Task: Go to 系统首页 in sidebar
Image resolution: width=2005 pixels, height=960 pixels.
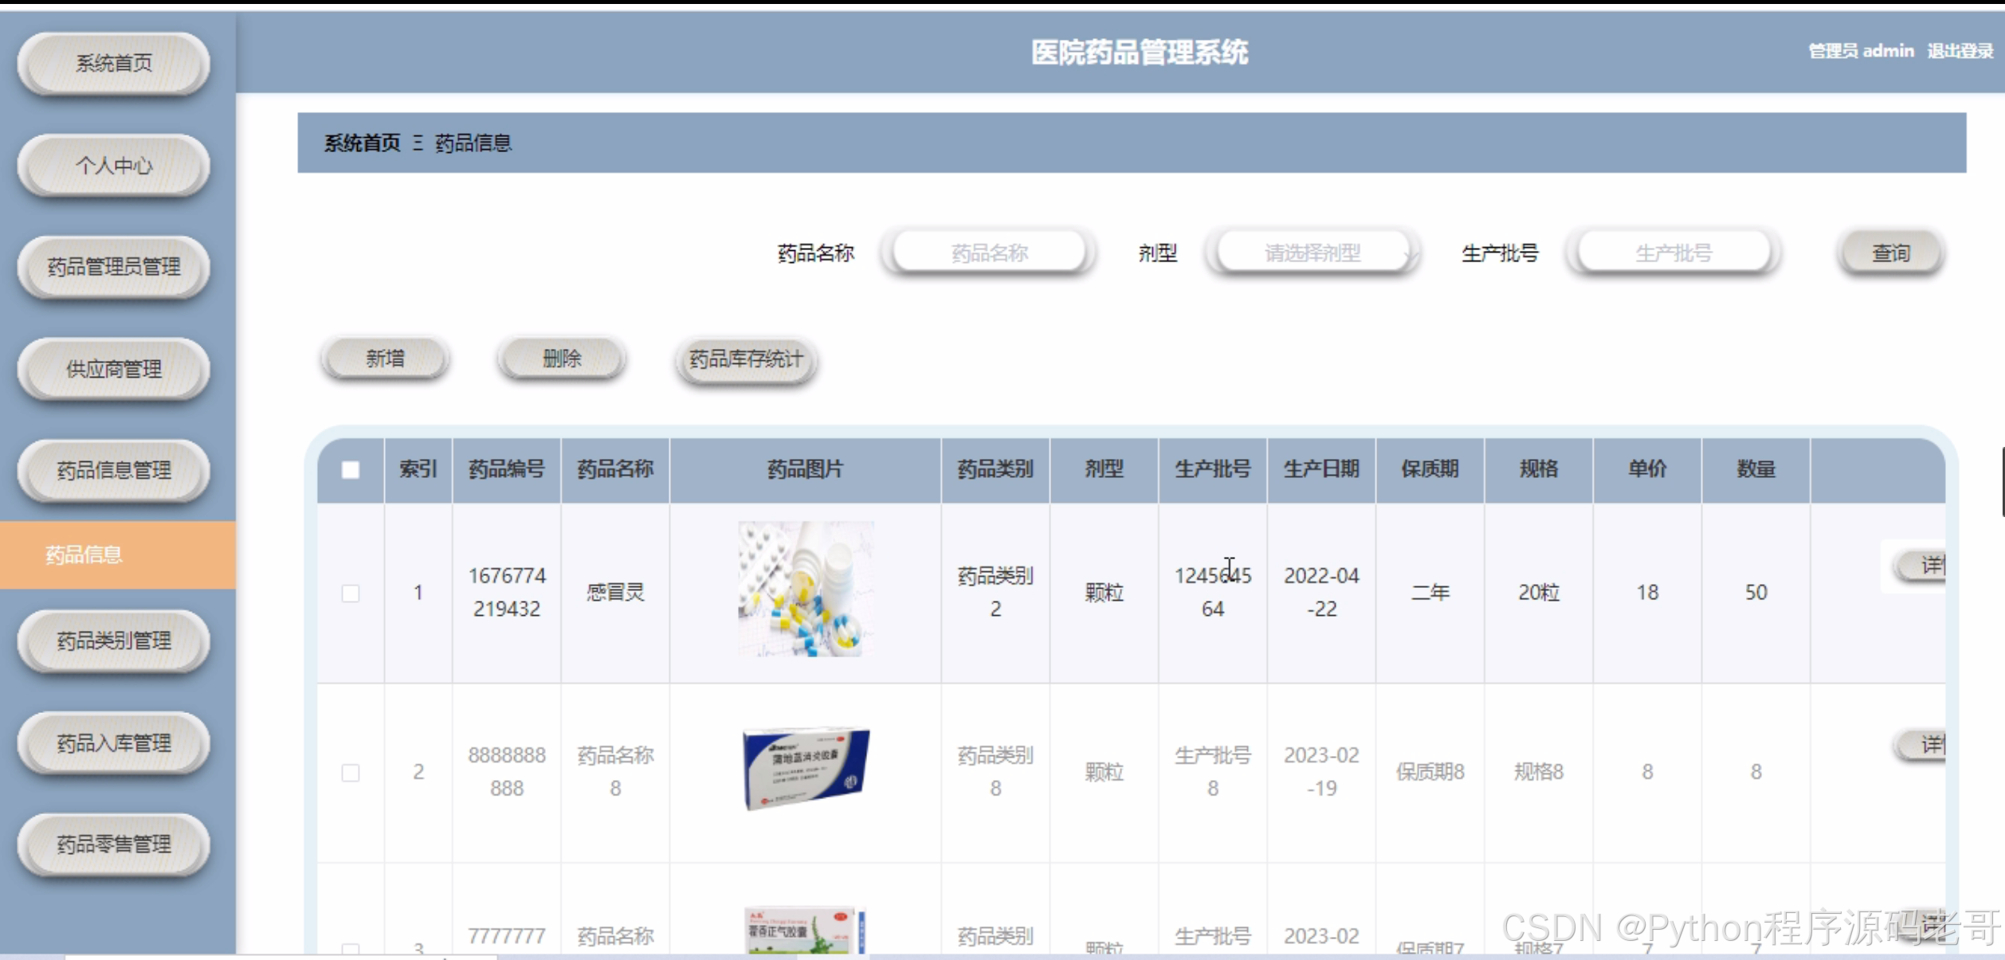Action: point(114,63)
